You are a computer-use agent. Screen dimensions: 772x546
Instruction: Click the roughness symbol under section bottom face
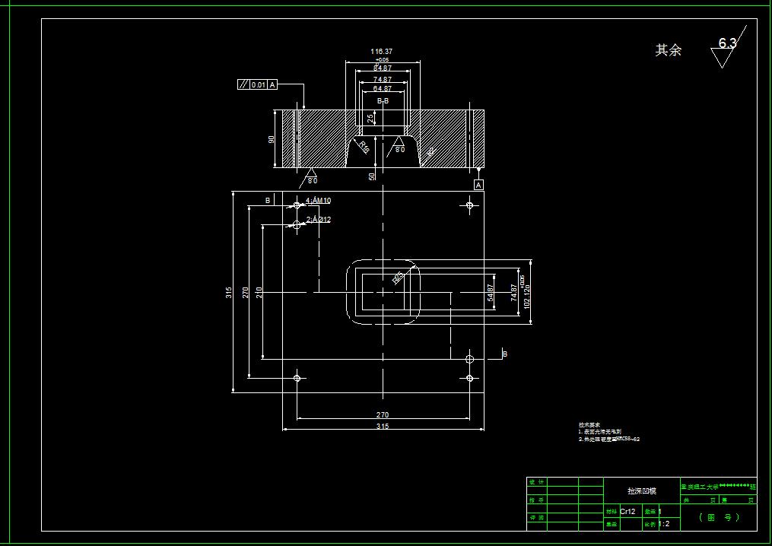click(x=310, y=178)
